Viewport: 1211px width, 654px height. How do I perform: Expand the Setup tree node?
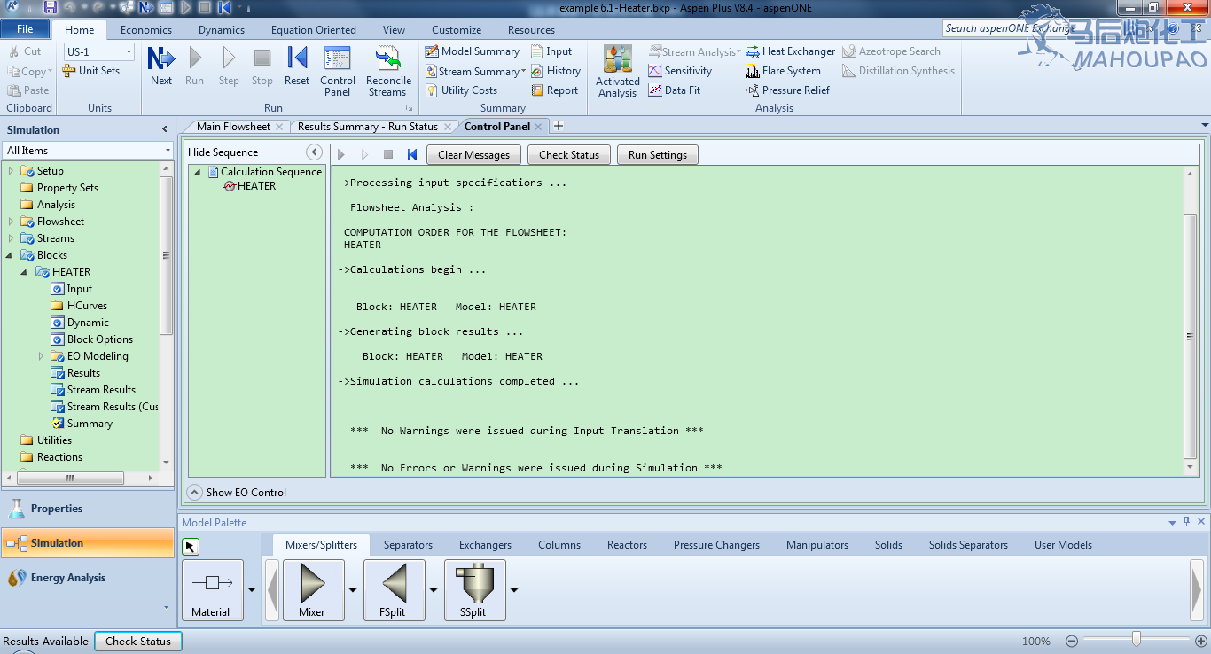point(11,171)
